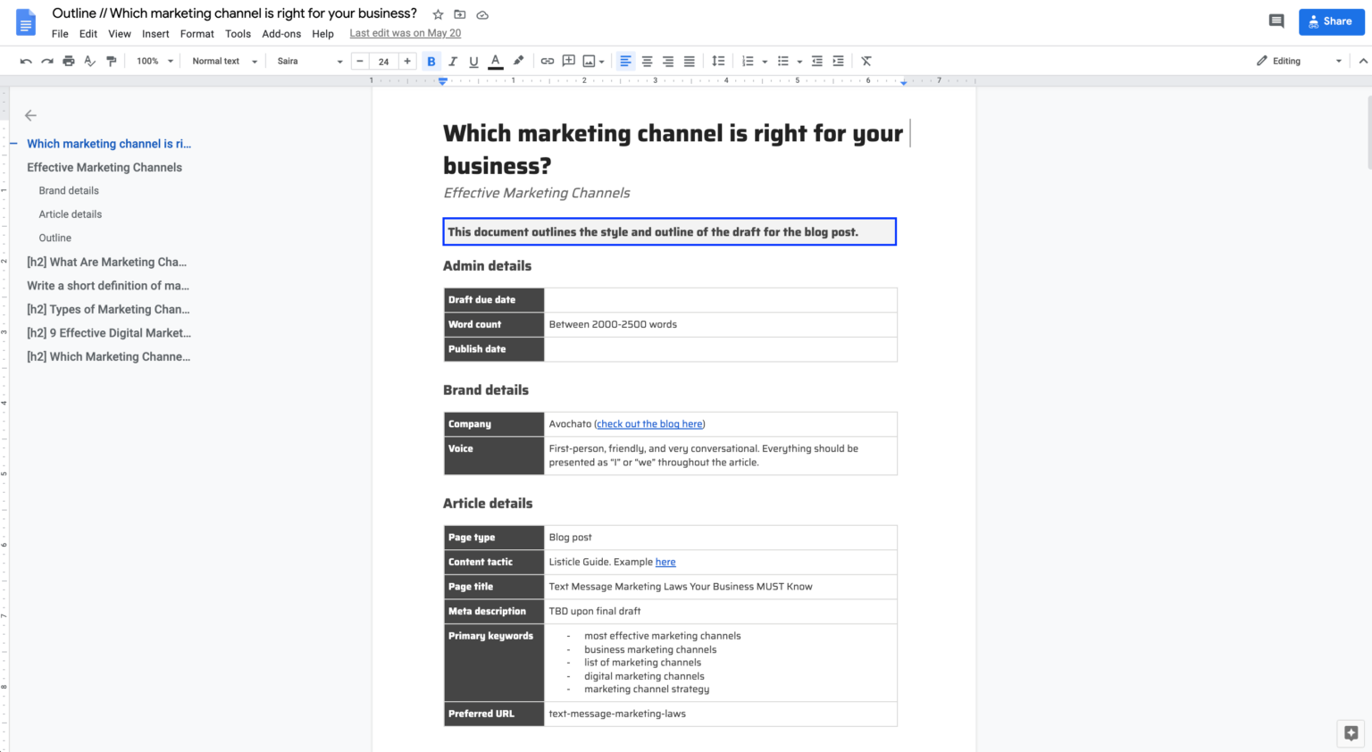Open the Editing mode dropdown

(1299, 61)
